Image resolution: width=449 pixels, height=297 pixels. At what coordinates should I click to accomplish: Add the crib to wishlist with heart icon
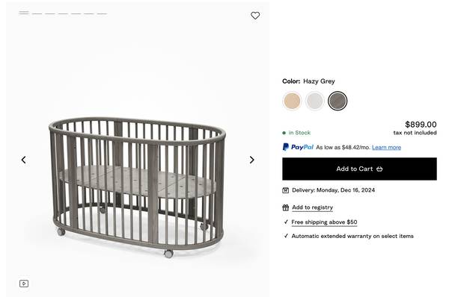point(255,16)
